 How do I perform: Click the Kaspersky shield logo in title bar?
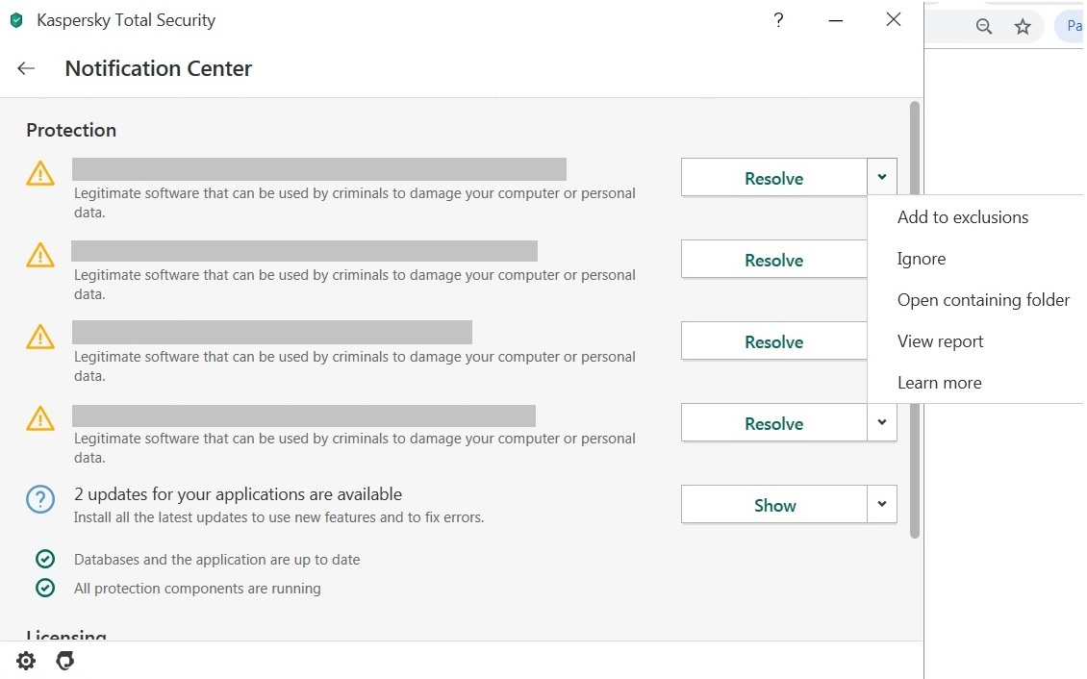[16, 20]
